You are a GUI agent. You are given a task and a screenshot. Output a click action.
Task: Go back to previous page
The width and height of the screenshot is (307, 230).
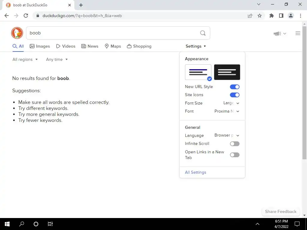pyautogui.click(x=7, y=16)
